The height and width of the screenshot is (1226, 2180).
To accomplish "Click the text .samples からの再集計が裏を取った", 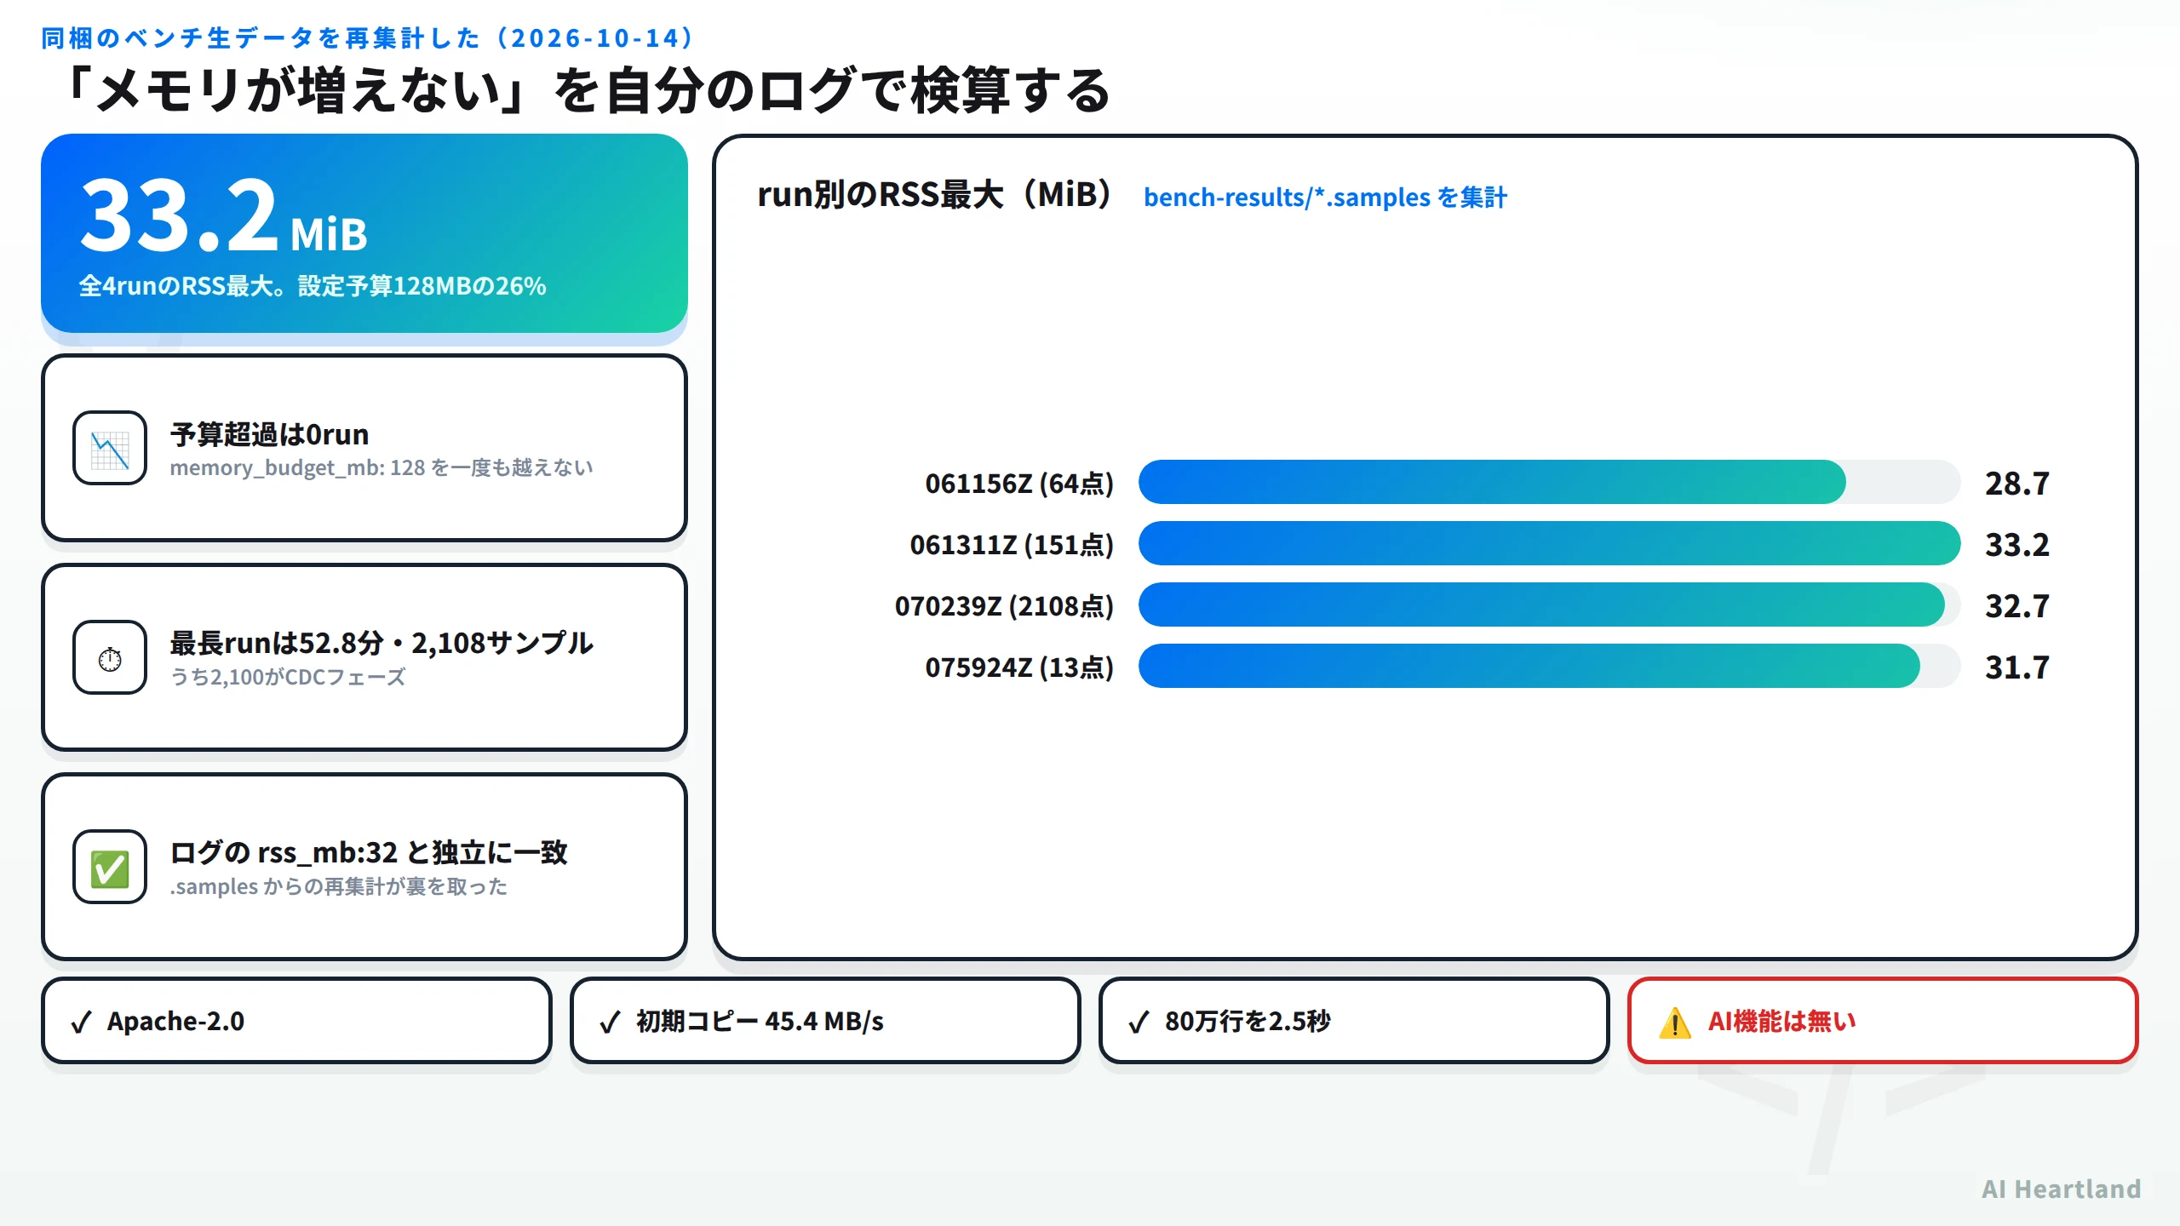I will pyautogui.click(x=338, y=887).
